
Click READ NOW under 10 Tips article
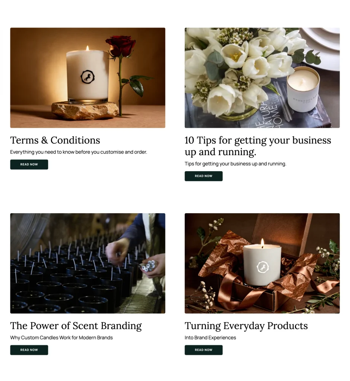204,176
